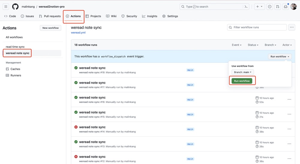Viewport: 300px width, 164px height.
Task: Open workflow run #18
Action: click(x=92, y=68)
